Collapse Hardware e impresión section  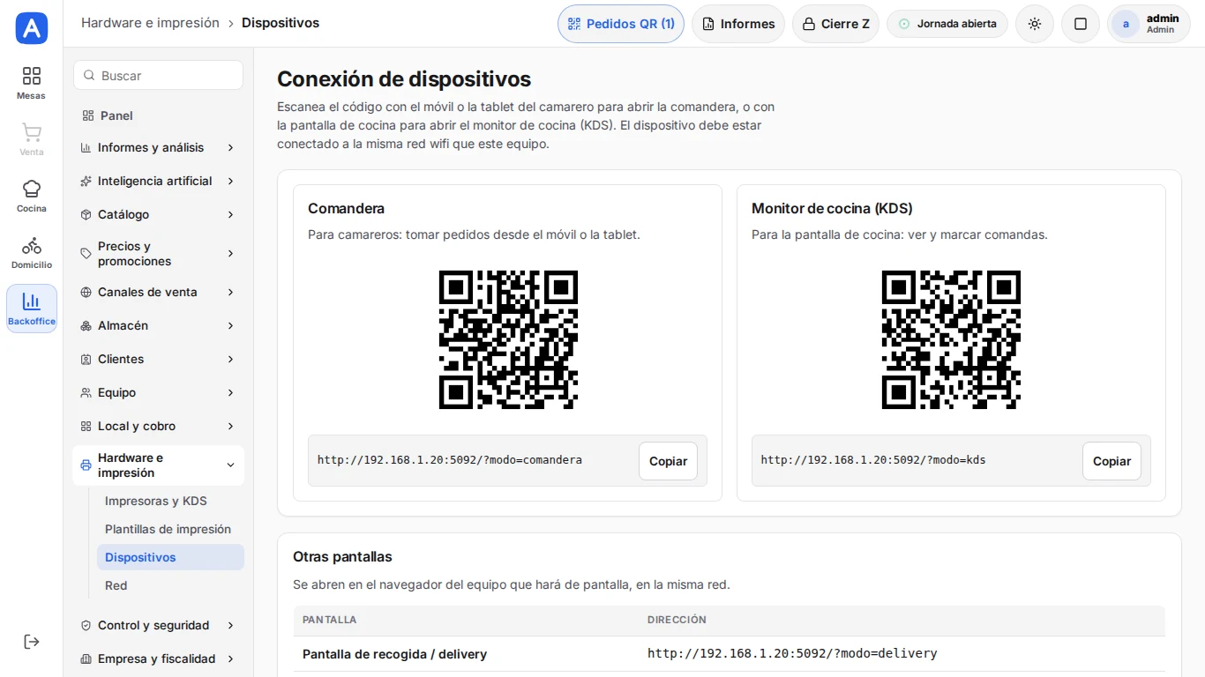pyautogui.click(x=158, y=465)
